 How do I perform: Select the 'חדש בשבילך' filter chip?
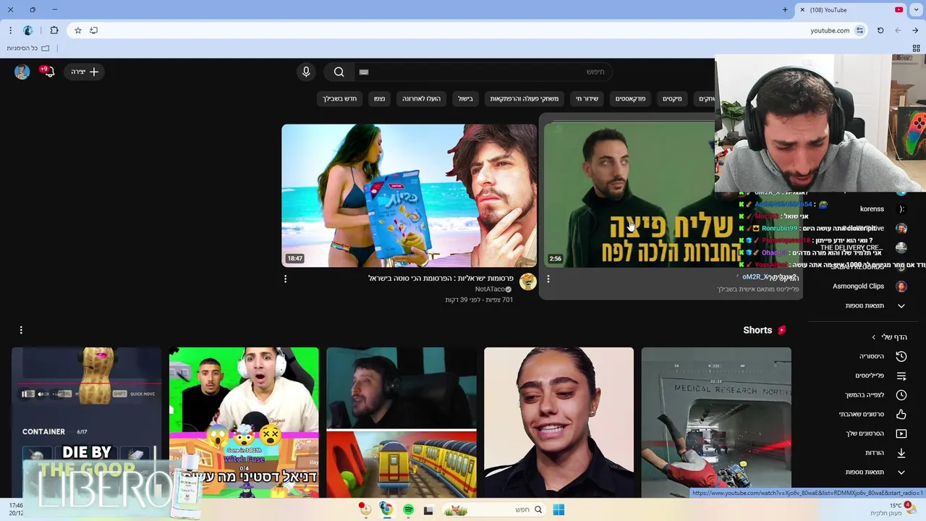tap(340, 98)
